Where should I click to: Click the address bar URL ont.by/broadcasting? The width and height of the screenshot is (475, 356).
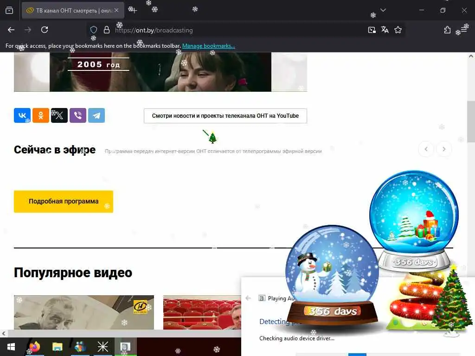(154, 30)
